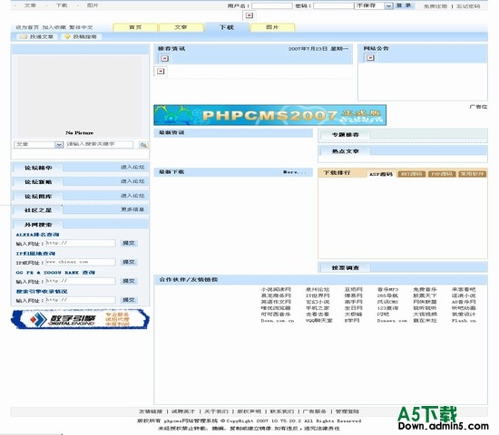
Task: Click 进入论坛 beside 论坛新帖
Action: 132,181
